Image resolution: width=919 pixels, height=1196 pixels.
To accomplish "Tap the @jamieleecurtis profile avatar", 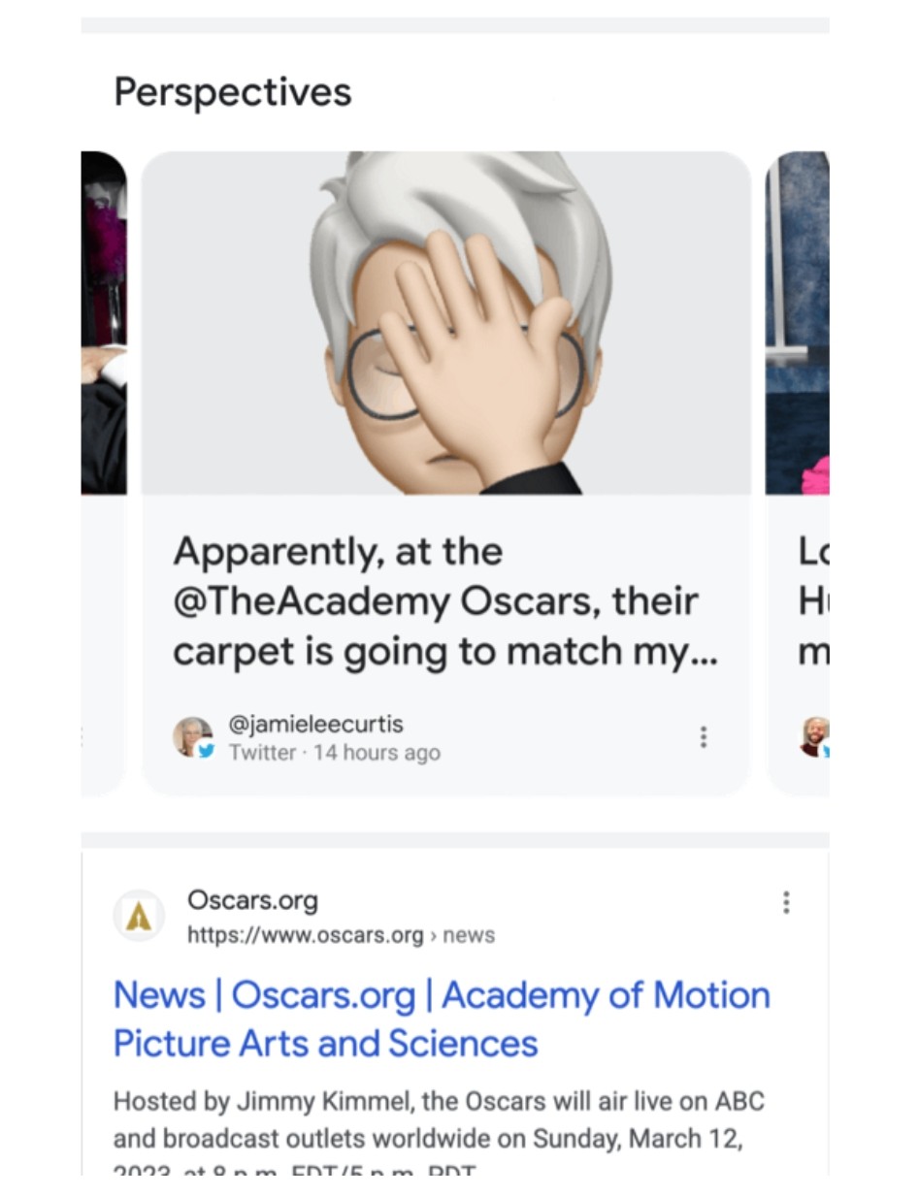I will coord(193,737).
